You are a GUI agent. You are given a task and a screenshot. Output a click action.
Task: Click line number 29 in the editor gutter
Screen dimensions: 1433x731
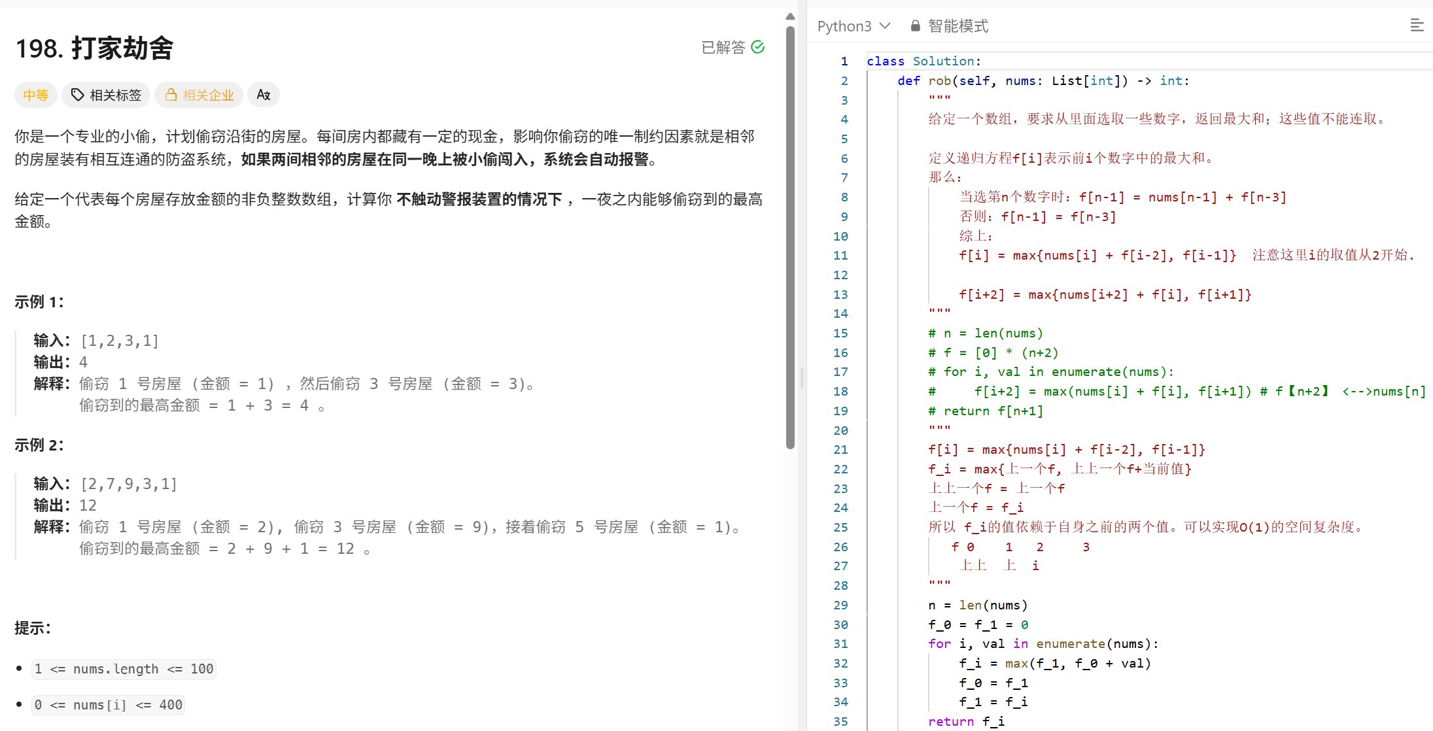[x=840, y=605]
